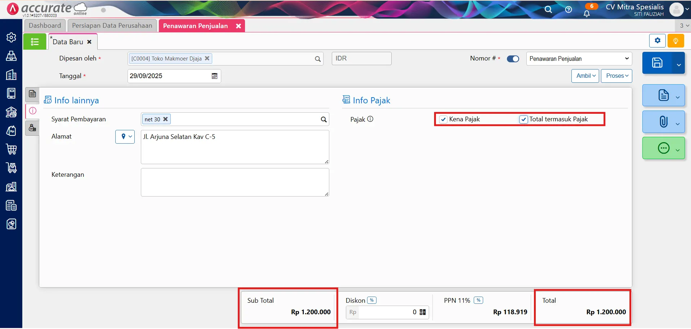Click into the Keterangan text area
691x329 pixels.
click(x=235, y=182)
